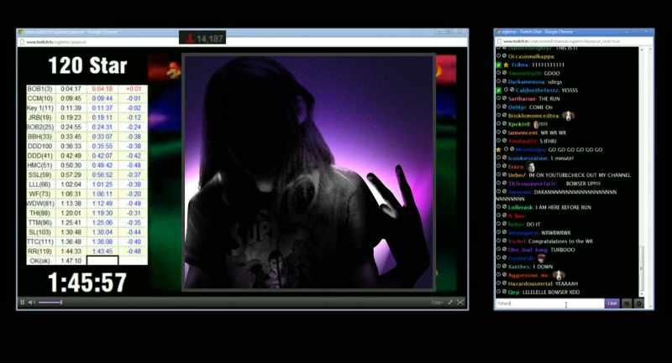
Task: Click the star badge next to Tribes username
Action: pyautogui.click(x=507, y=65)
